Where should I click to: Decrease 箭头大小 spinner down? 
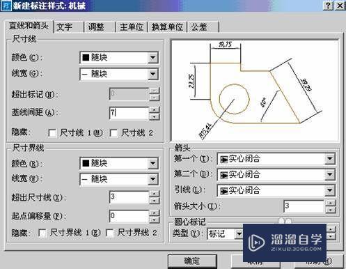[x=331, y=210]
